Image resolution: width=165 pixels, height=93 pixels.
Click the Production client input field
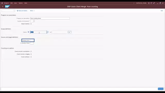coord(32,43)
